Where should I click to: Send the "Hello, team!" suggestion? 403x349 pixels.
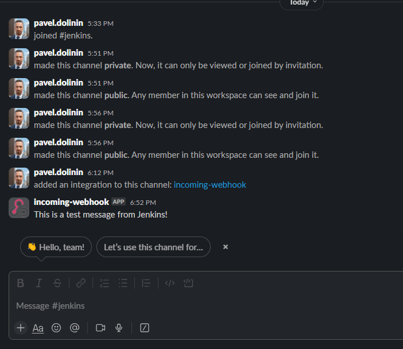point(56,247)
